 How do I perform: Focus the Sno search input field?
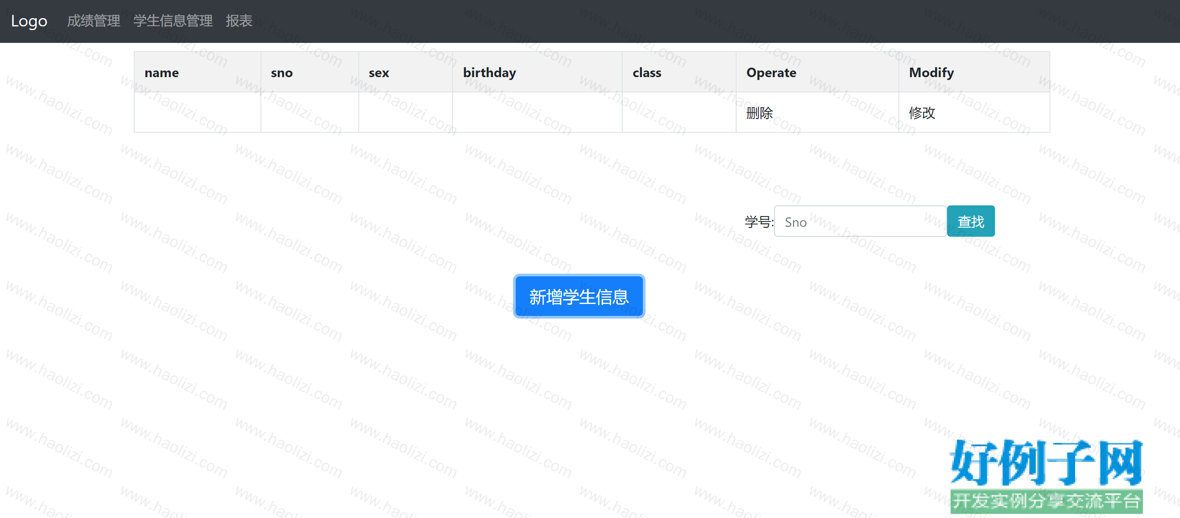(x=860, y=221)
